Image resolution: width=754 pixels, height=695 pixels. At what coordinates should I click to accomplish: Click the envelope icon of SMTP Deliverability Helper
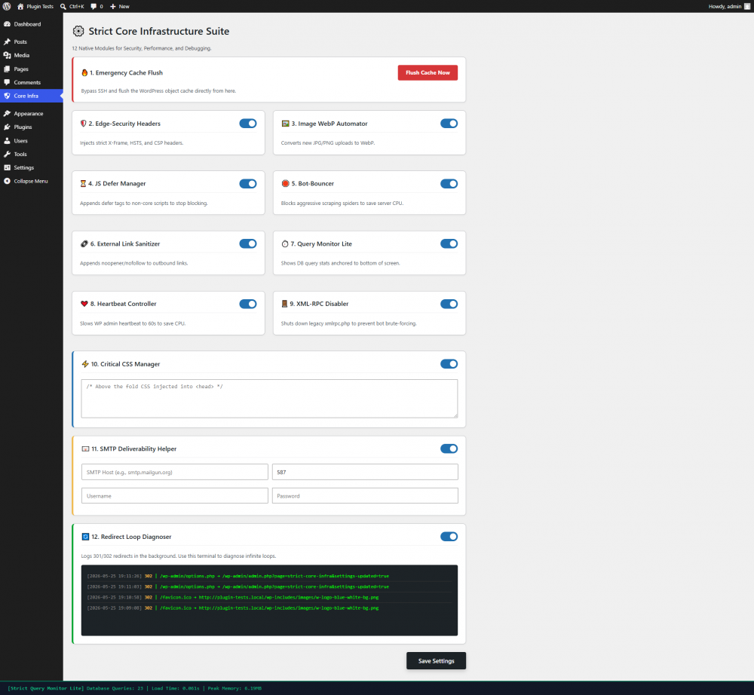(x=85, y=449)
